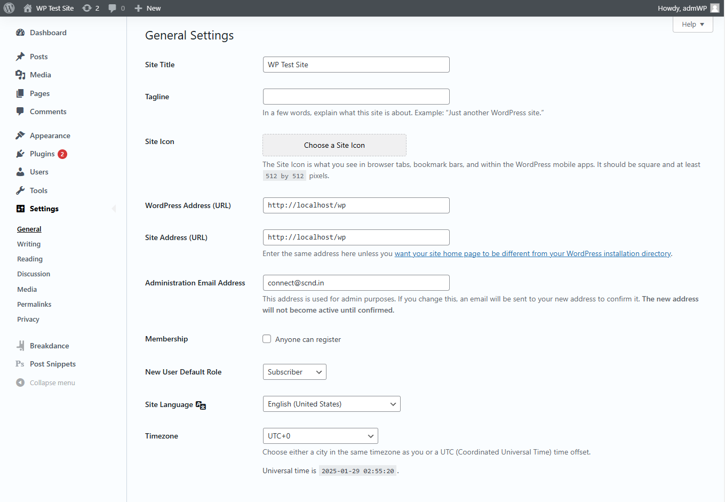
Task: Click the WordPress logo icon
Action: click(x=9, y=8)
